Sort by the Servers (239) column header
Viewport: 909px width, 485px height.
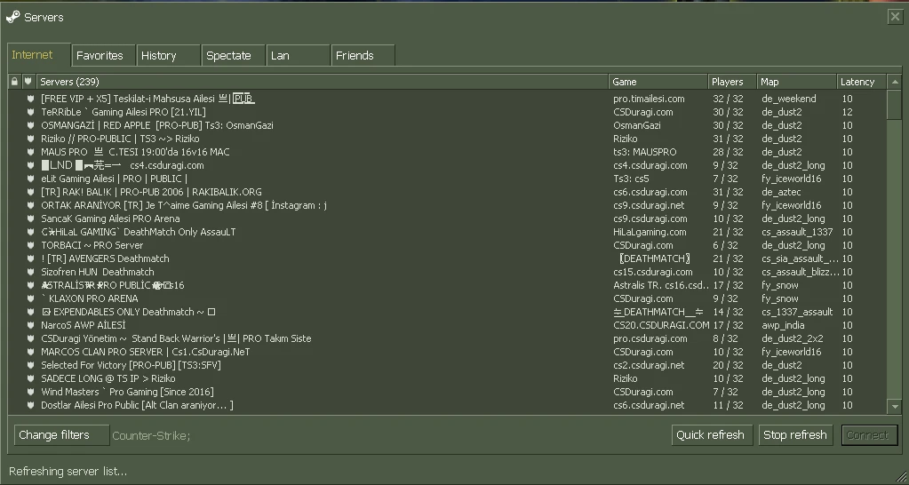(322, 82)
